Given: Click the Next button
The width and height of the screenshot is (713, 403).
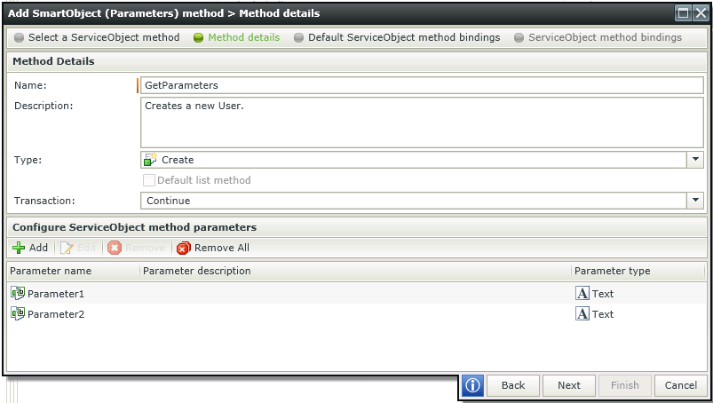Looking at the screenshot, I should point(569,385).
